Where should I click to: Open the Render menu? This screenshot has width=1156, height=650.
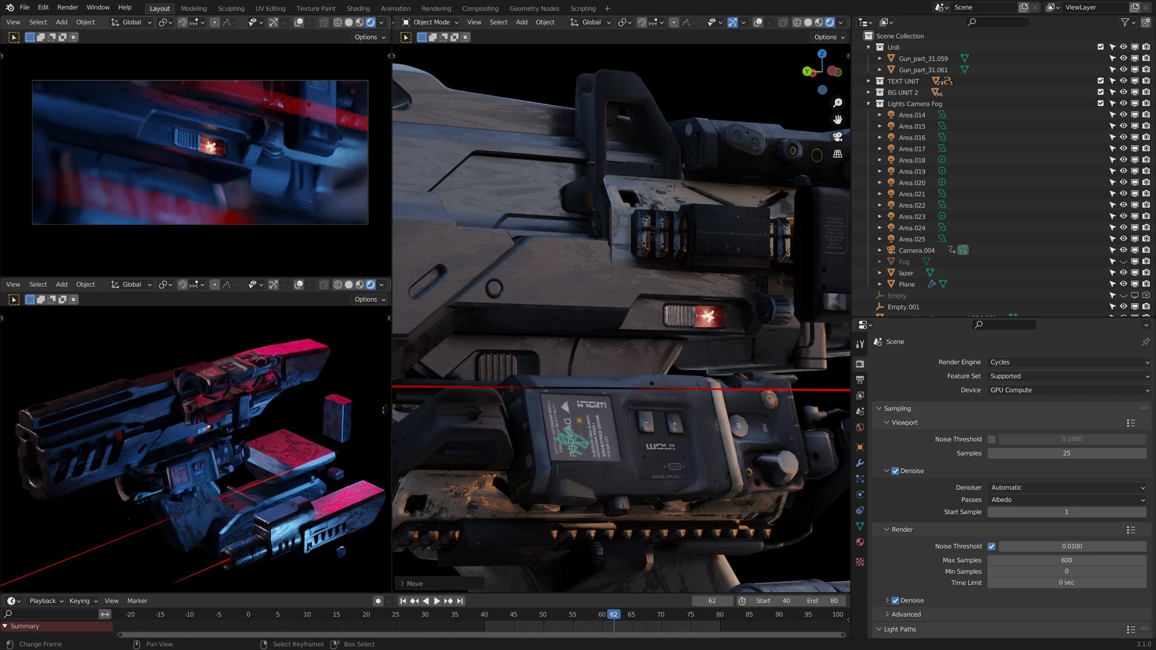[68, 7]
